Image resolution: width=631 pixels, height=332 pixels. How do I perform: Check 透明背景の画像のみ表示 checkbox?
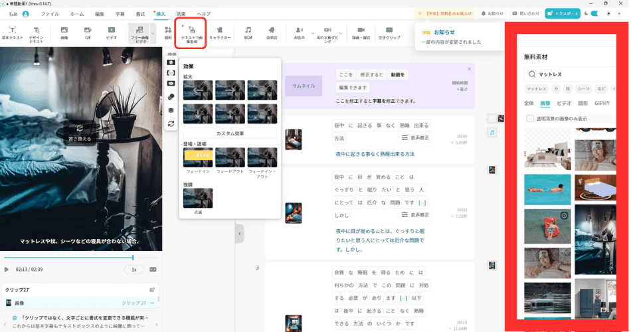coord(530,118)
